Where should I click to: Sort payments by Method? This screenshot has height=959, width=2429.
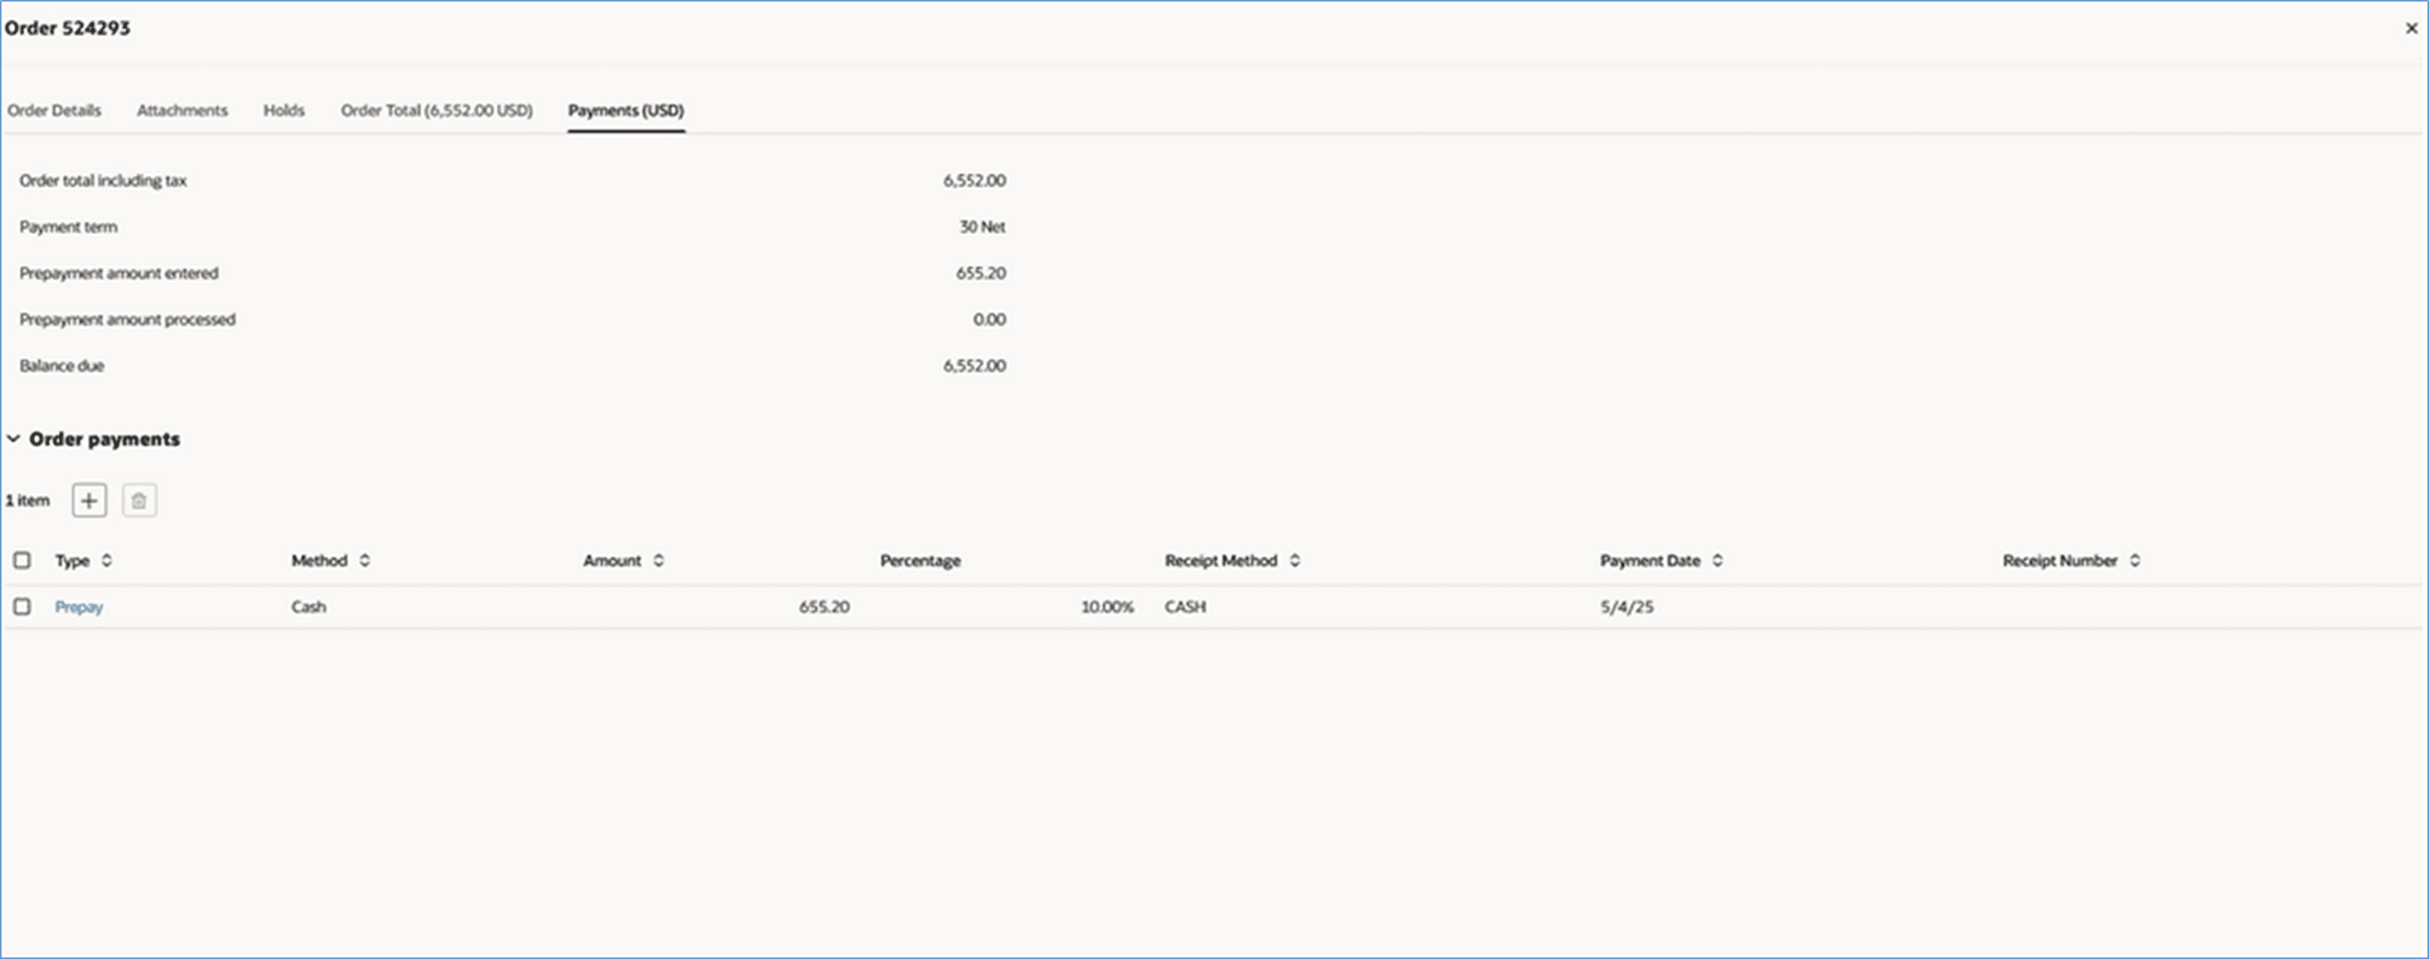pos(364,560)
